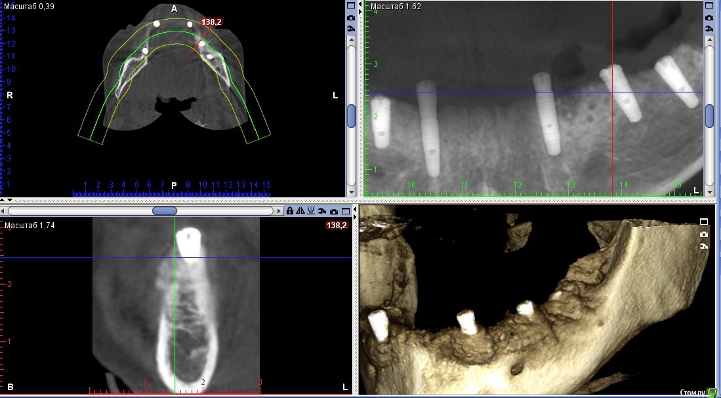Image resolution: width=721 pixels, height=398 pixels.
Task: Click the cross-section scrollbar right arrow
Action: click(x=279, y=211)
